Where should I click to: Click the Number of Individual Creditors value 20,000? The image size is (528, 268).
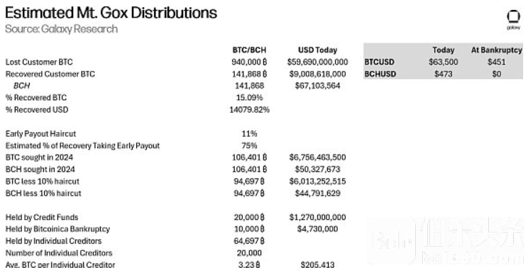(x=249, y=253)
